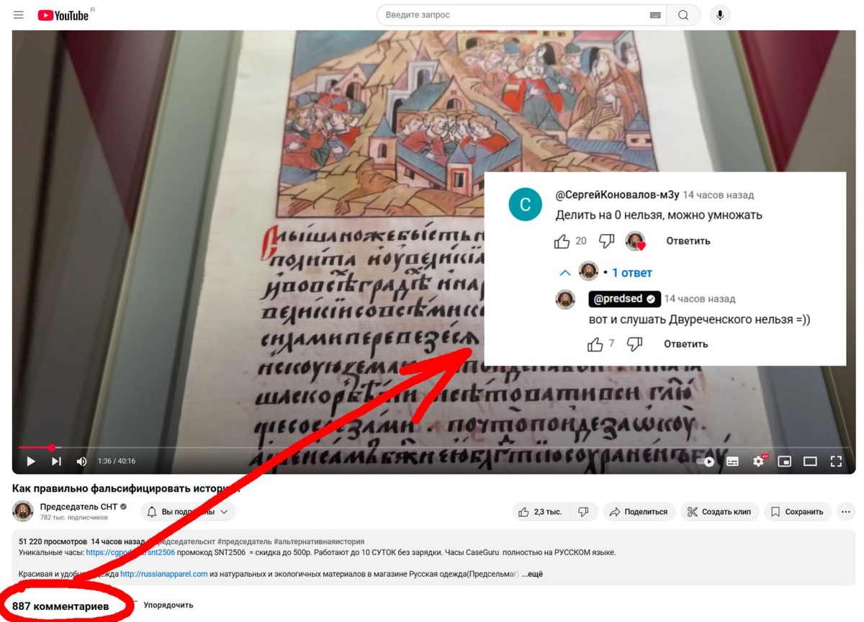
Task: Like the @predsed reply with 7 likes
Action: pos(595,344)
